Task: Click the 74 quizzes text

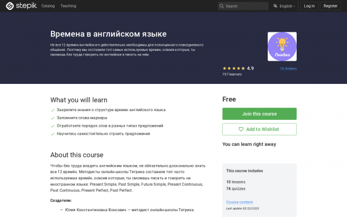Action: (x=236, y=189)
